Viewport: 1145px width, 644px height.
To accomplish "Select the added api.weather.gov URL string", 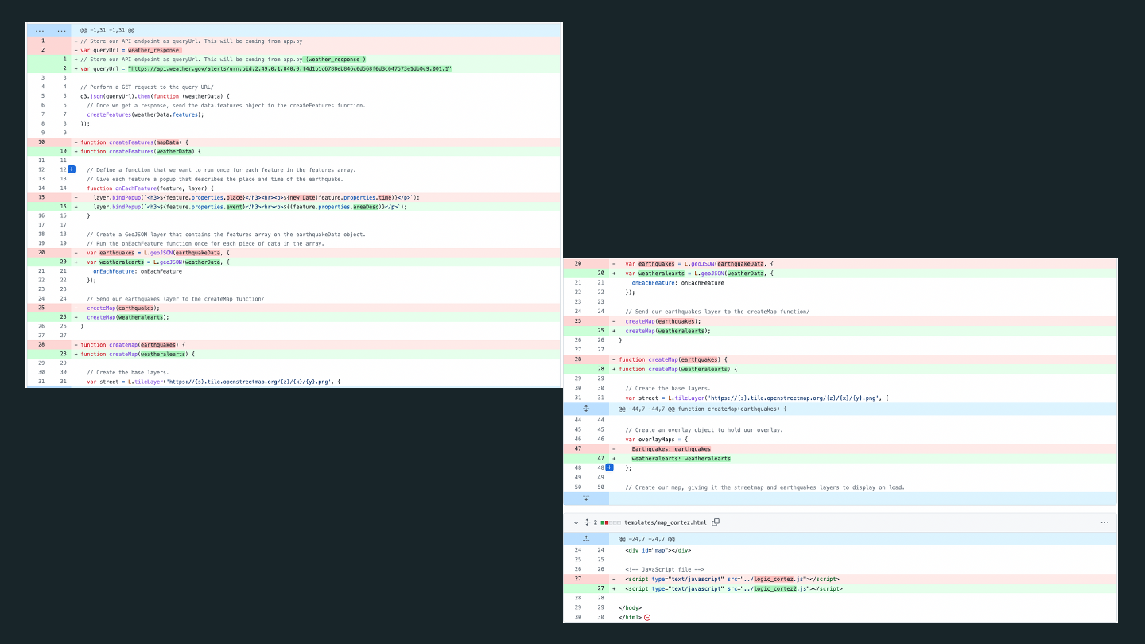I will [289, 68].
